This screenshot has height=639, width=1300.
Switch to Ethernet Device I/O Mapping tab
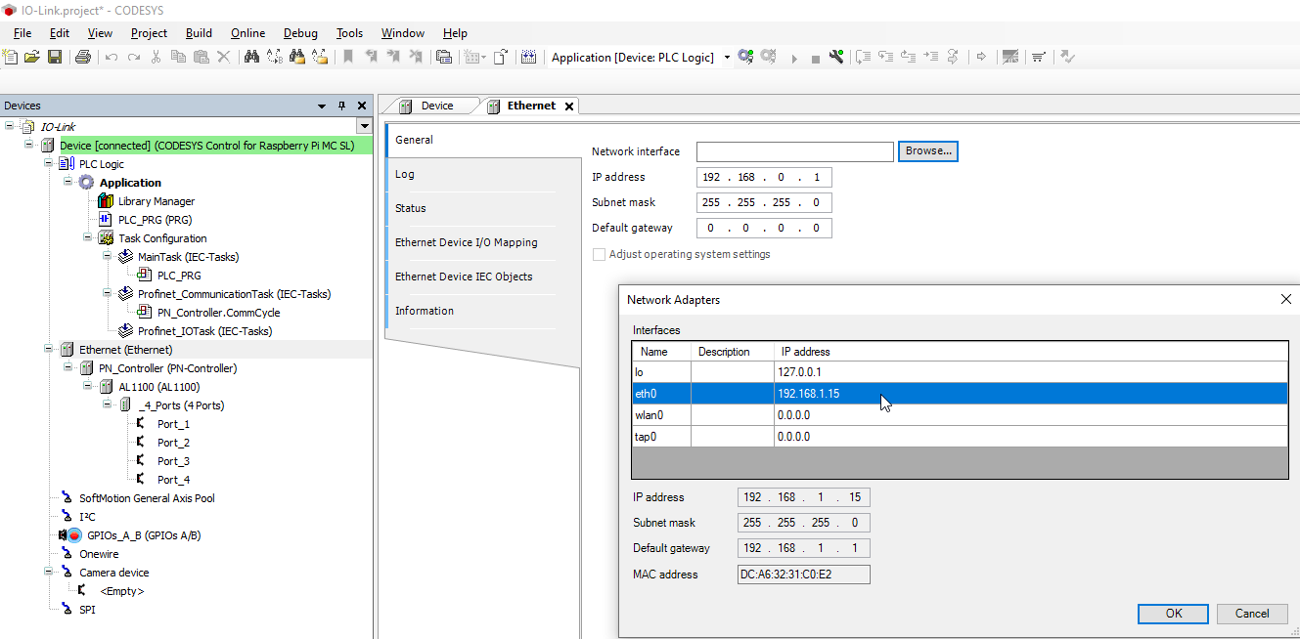coord(466,242)
